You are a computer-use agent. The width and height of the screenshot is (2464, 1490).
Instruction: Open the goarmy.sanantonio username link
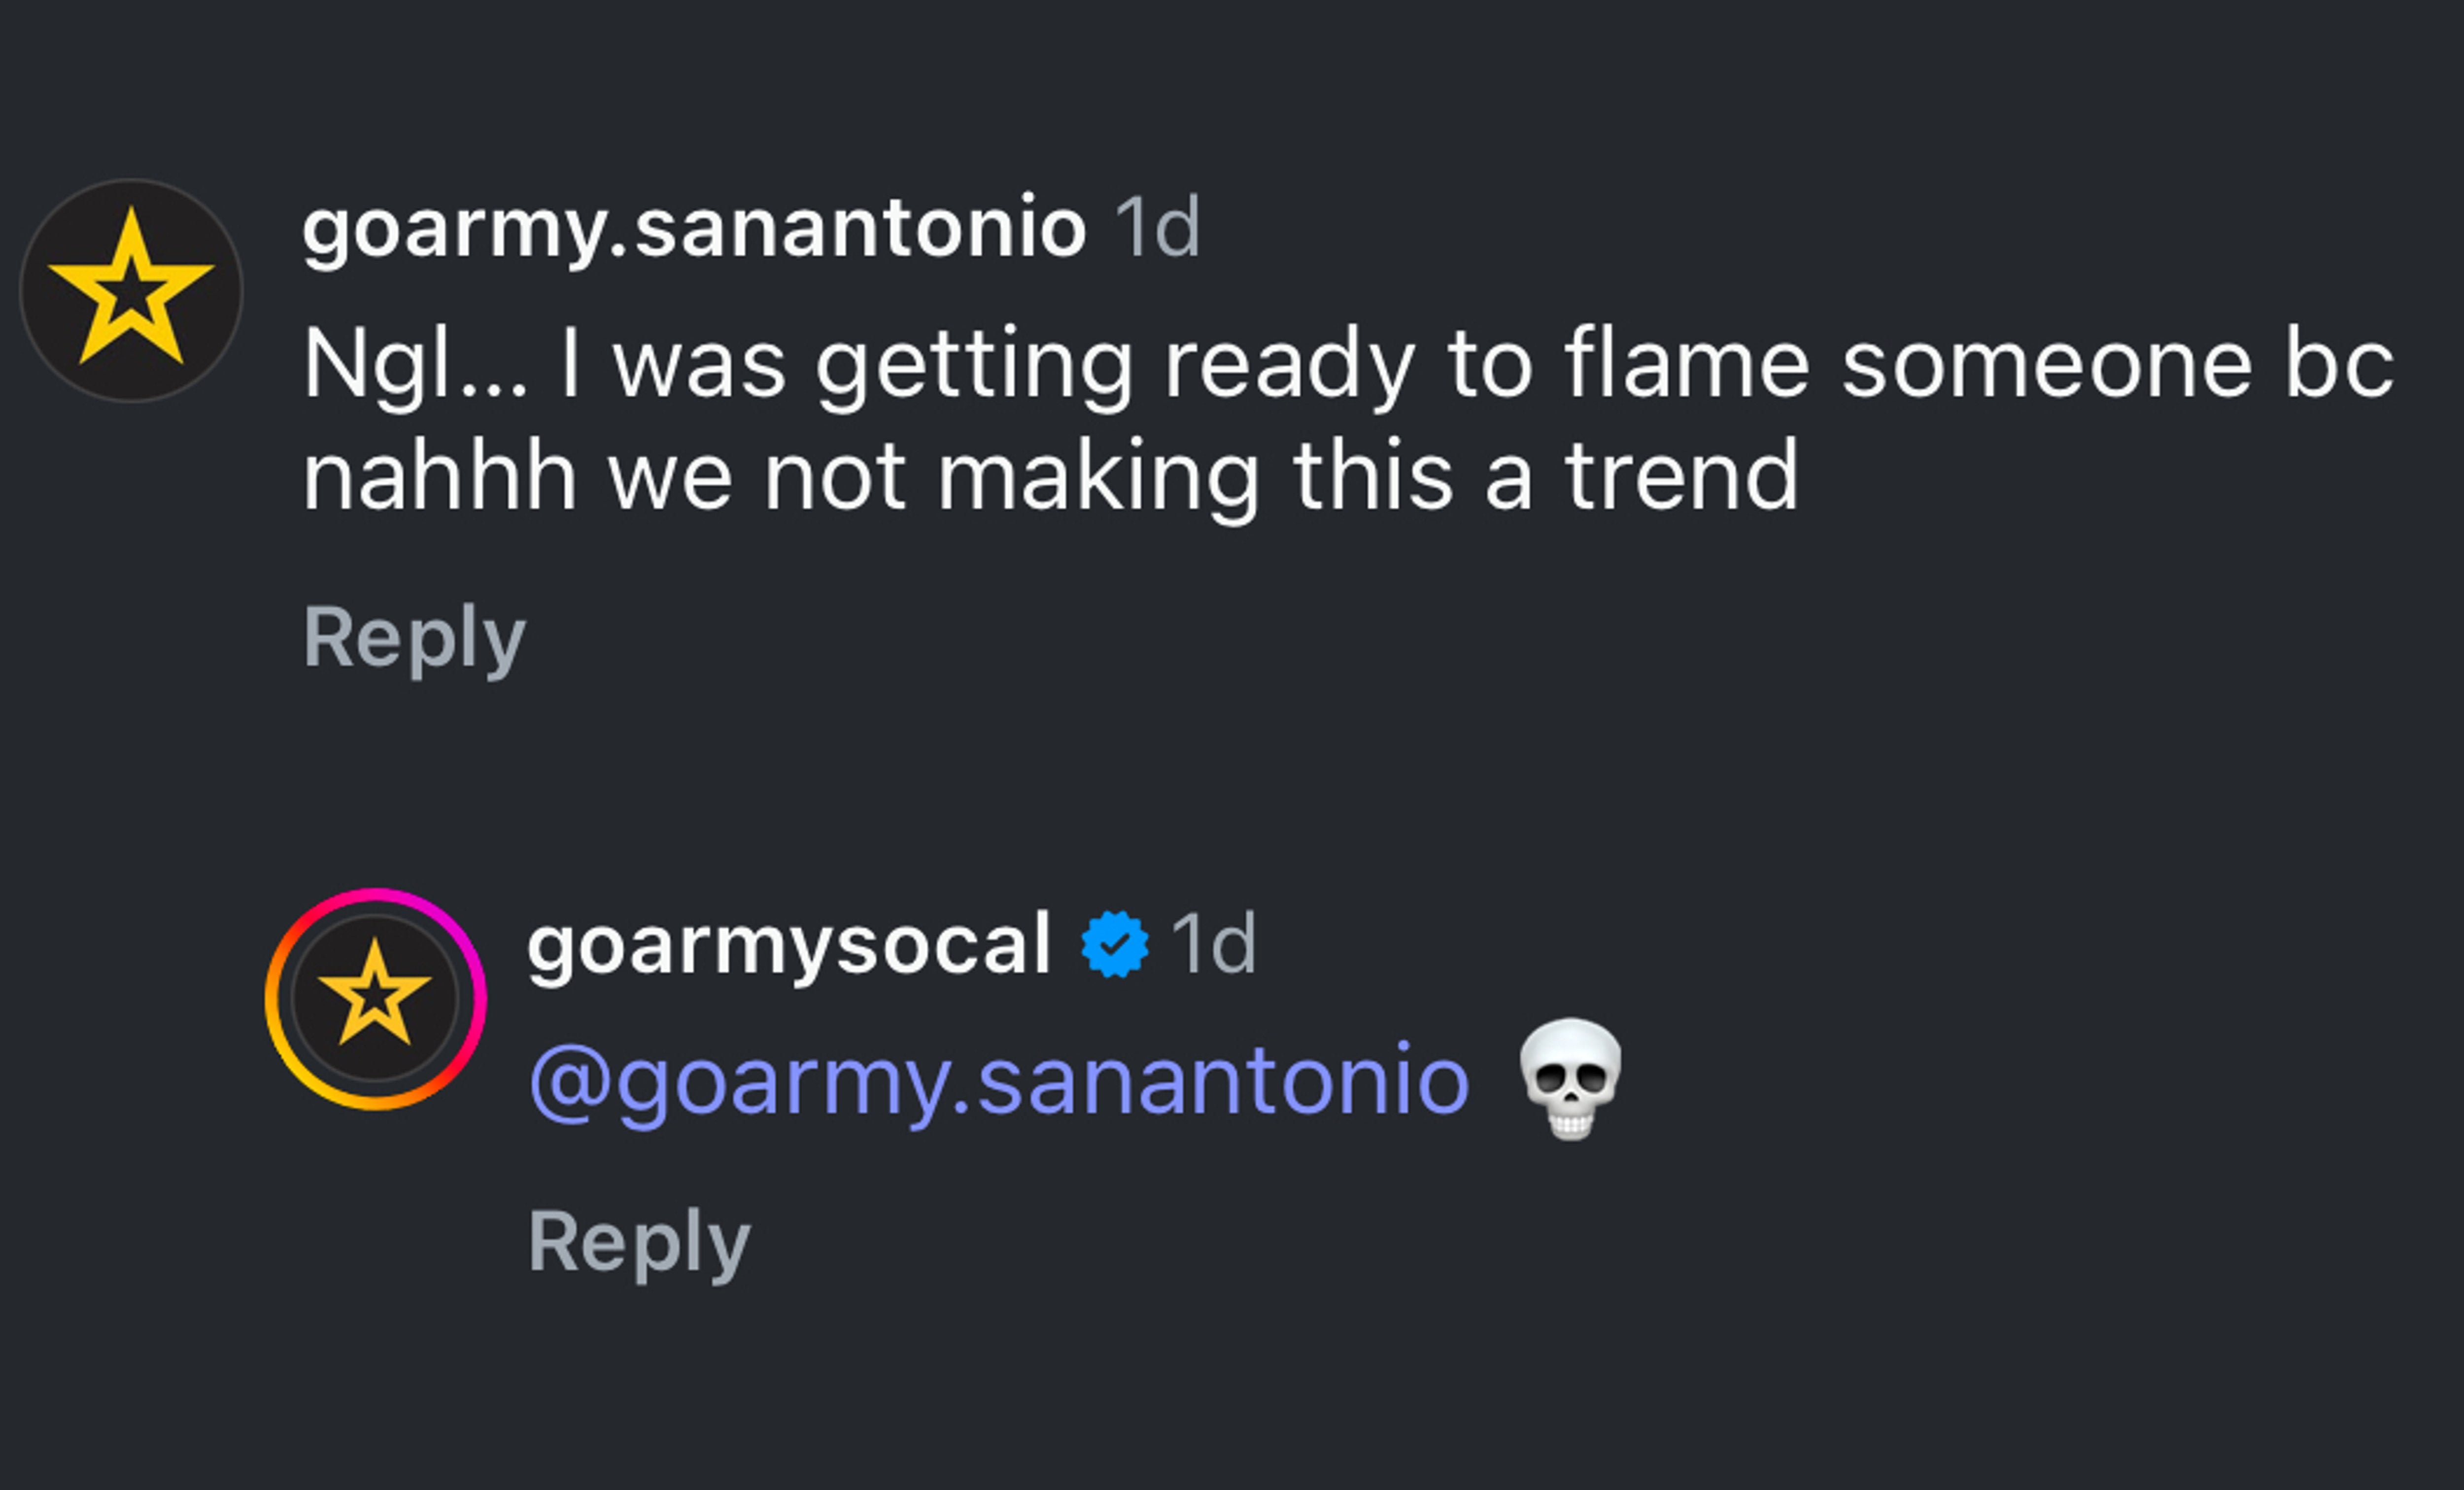coord(694,228)
